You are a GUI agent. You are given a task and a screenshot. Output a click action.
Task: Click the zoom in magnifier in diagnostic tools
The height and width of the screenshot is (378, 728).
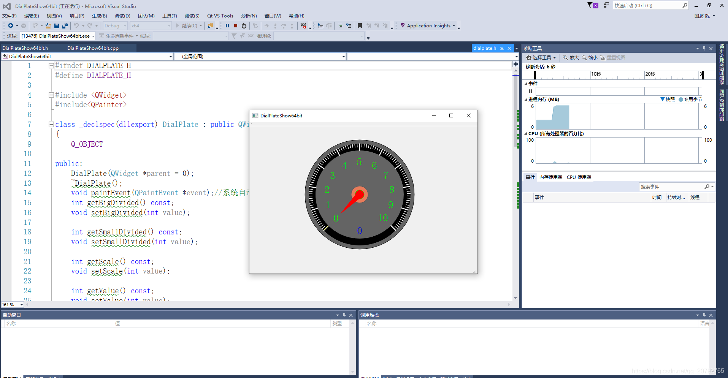pos(565,58)
